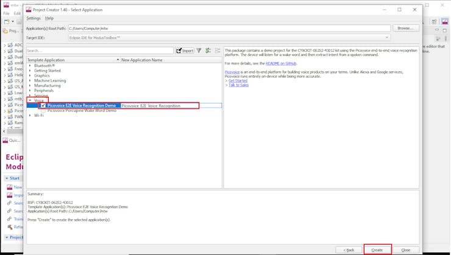The width and height of the screenshot is (451, 255).
Task: Expand the Graphics category
Action: tap(30, 75)
